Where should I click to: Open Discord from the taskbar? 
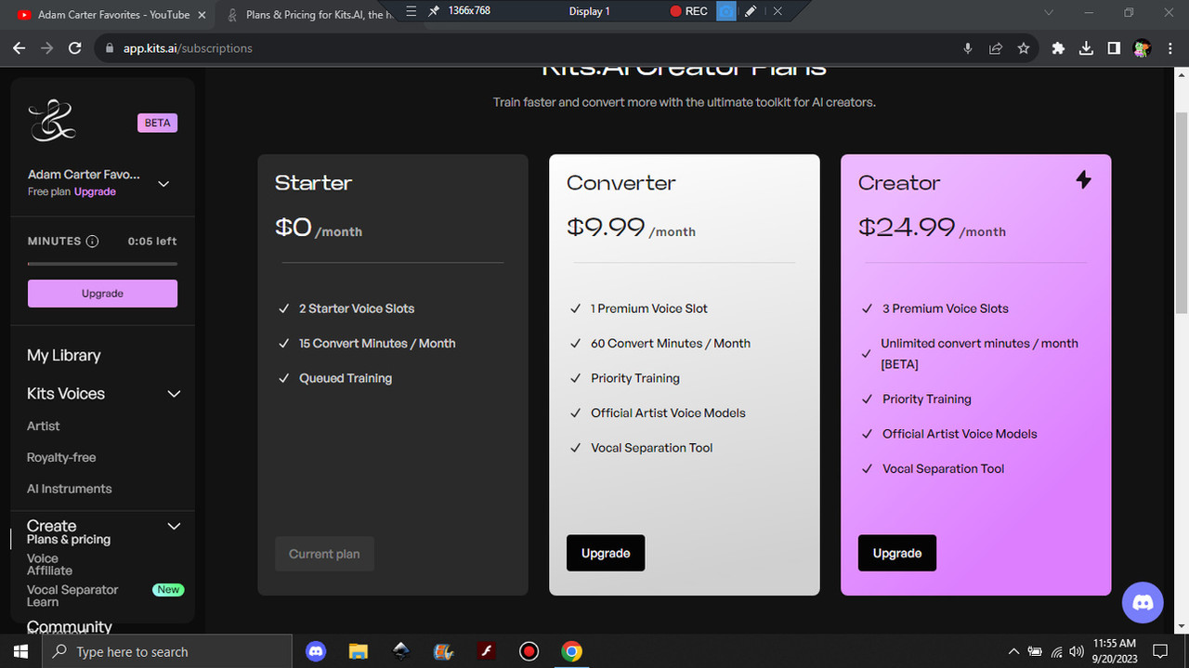click(x=316, y=651)
